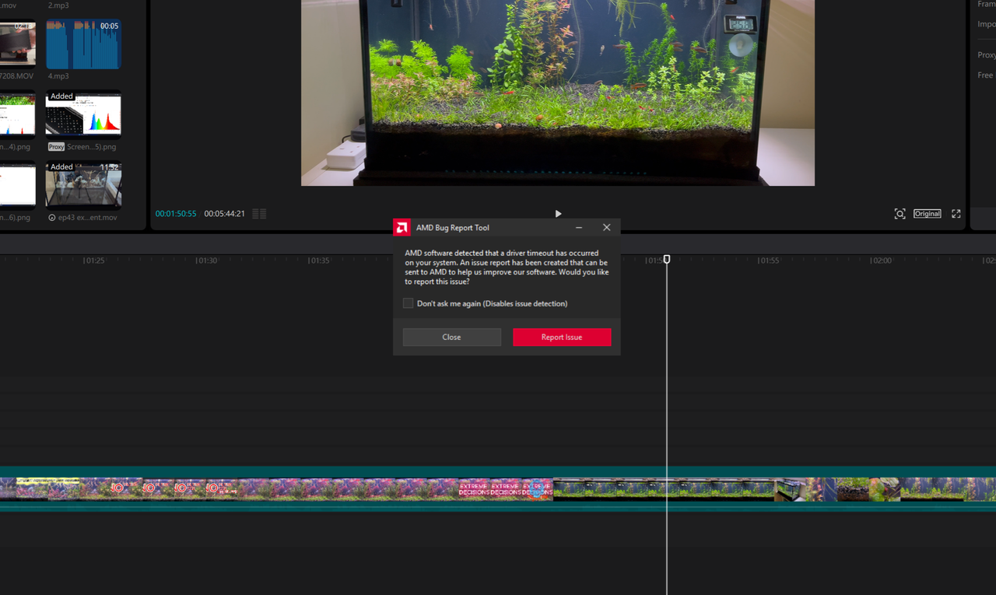Select the aquarium clip under the playhead
The image size is (996, 595).
[664, 489]
